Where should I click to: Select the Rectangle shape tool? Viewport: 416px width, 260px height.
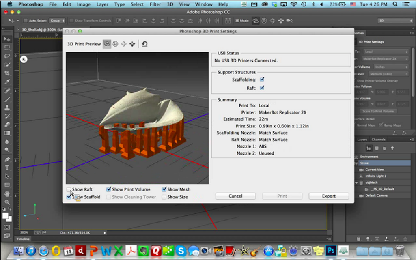pos(7,185)
